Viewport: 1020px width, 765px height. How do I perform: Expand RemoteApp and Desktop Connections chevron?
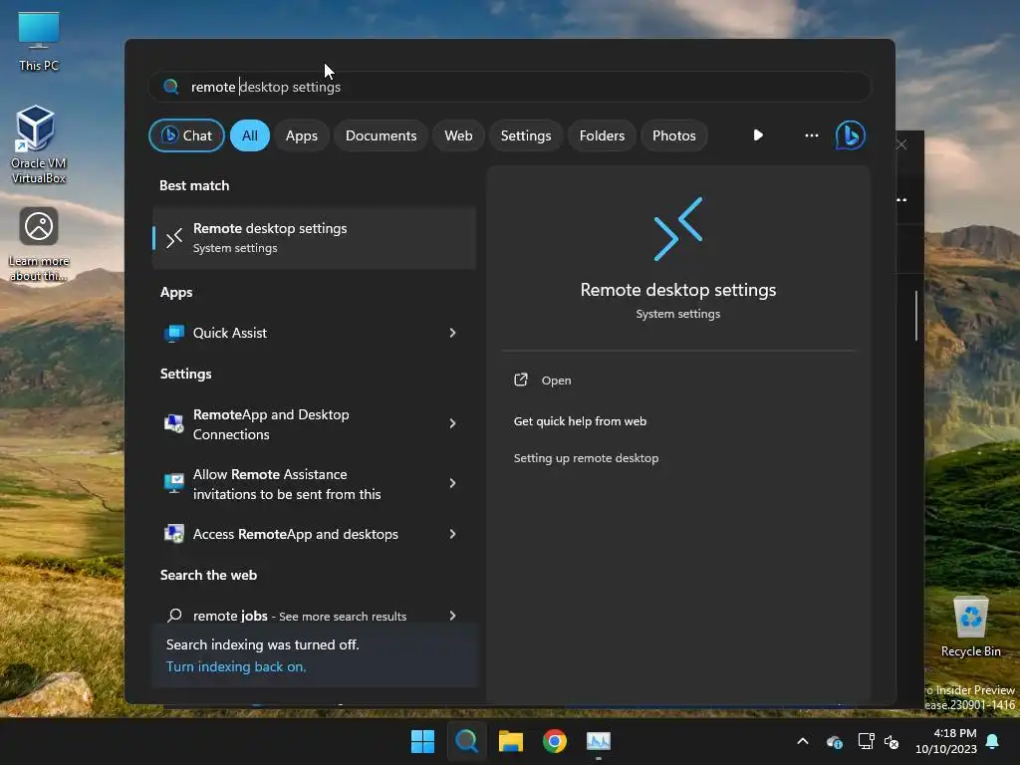pos(453,423)
